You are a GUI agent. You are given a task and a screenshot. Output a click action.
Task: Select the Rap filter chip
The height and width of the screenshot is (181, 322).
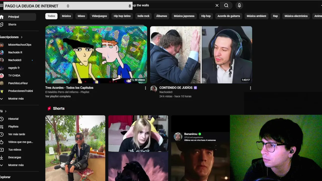[275, 16]
